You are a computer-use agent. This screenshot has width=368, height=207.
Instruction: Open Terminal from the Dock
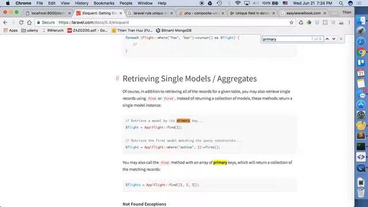361,147
